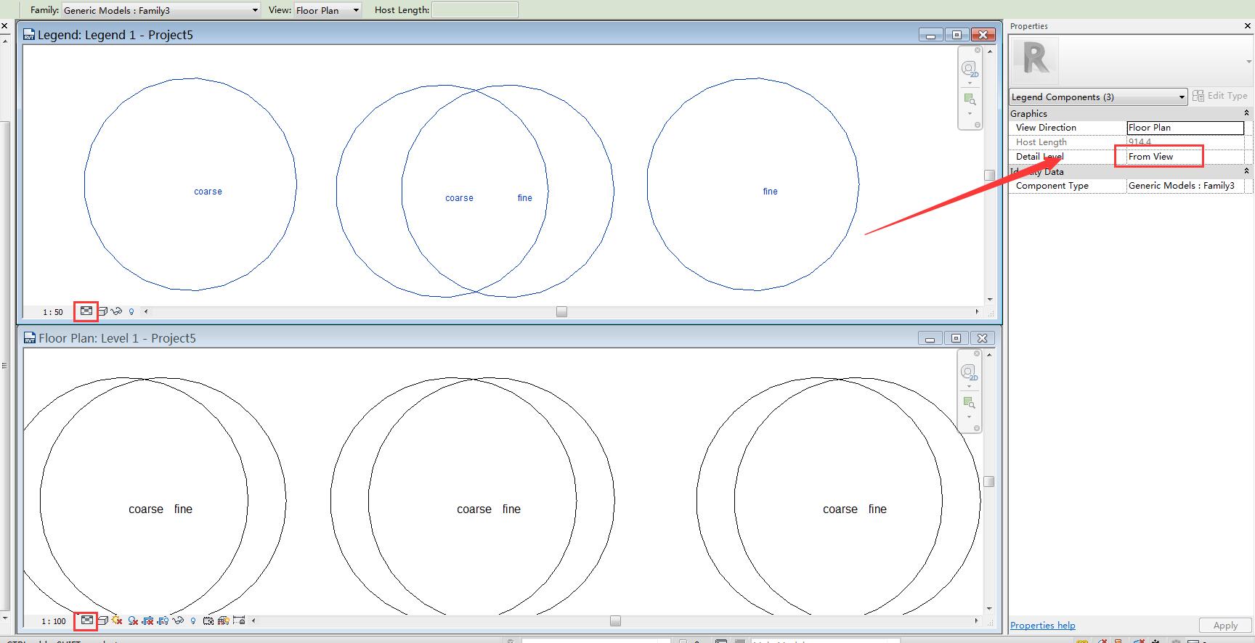The height and width of the screenshot is (643, 1255).
Task: Maximize the Legend 1 view window
Action: (x=957, y=35)
